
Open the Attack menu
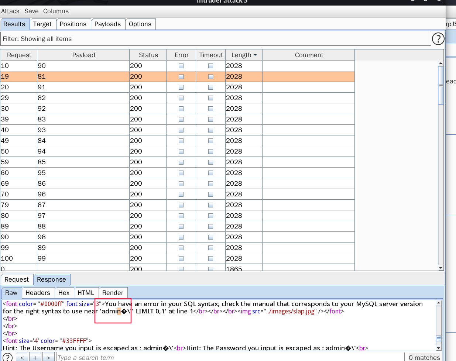[x=10, y=11]
